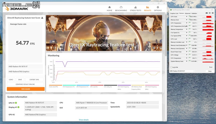Select Sensors tab in GPU-Z
The image size is (216, 124).
tap(181, 13)
